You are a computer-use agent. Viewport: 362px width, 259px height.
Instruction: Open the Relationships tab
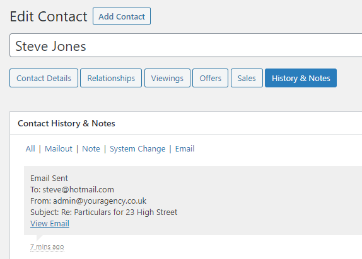pos(111,78)
